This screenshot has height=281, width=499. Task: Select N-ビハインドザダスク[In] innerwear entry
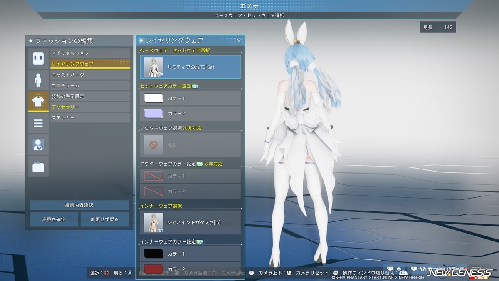coord(190,222)
